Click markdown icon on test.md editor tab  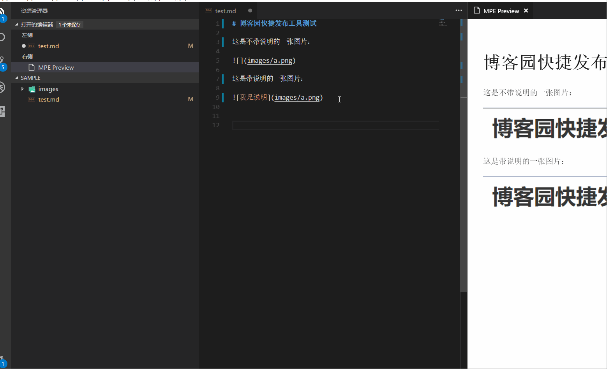pos(208,11)
